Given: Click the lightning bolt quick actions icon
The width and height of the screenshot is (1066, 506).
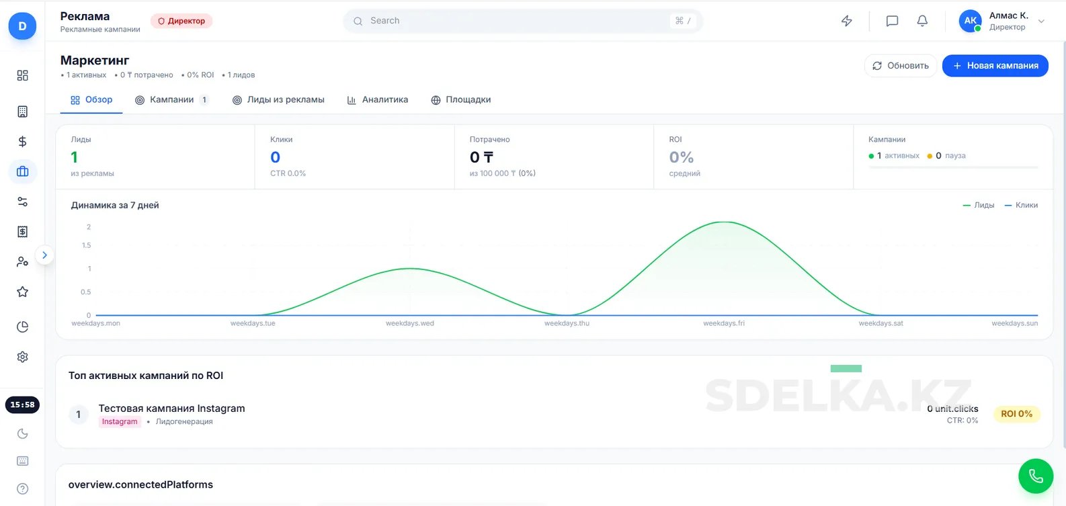Looking at the screenshot, I should pyautogui.click(x=847, y=21).
